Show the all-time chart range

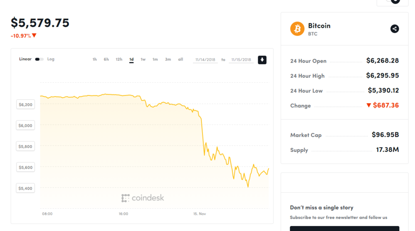point(181,59)
